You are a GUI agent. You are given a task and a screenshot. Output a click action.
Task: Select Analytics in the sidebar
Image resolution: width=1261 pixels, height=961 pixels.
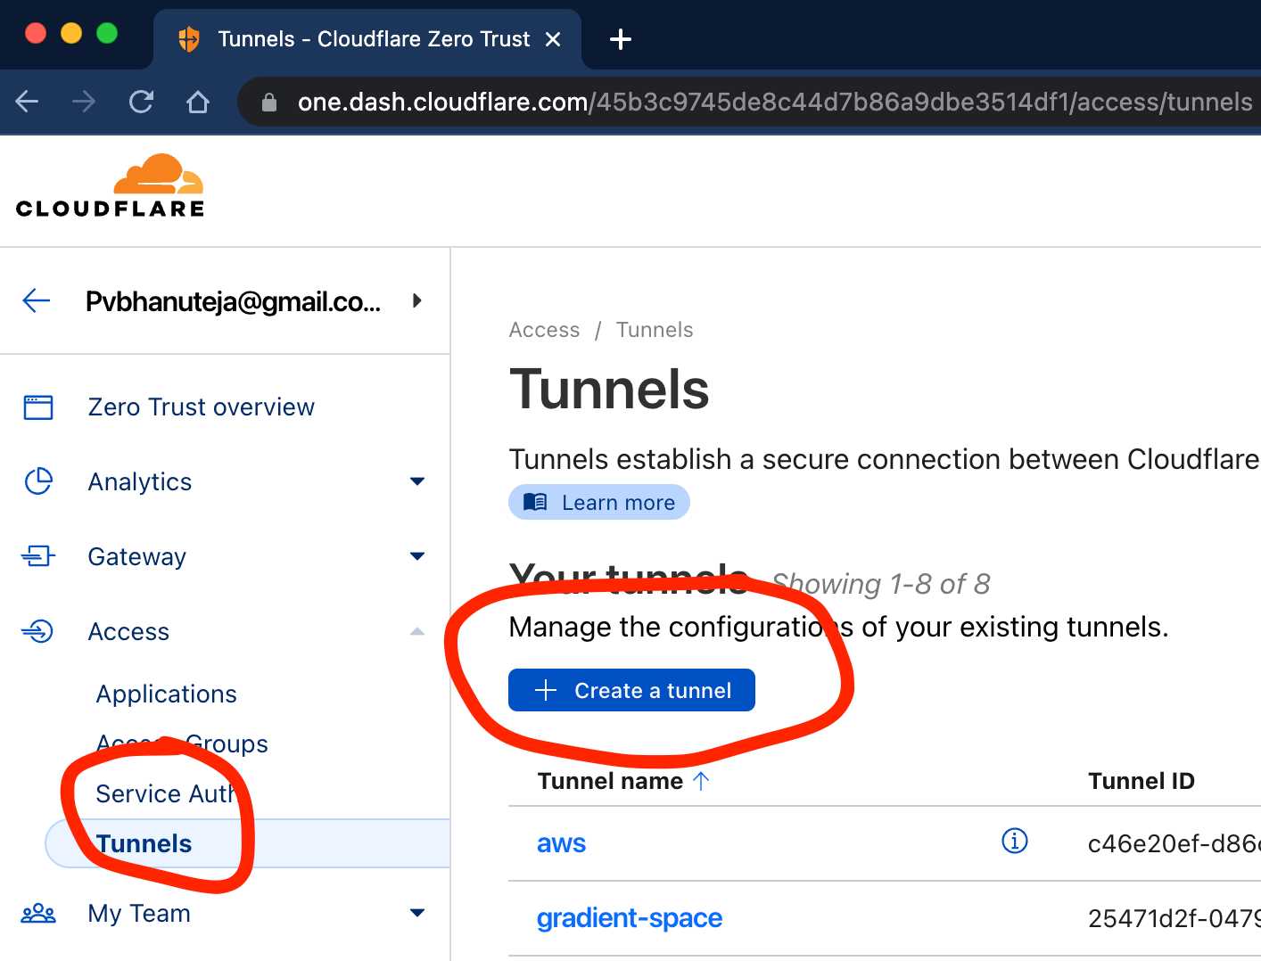140,482
